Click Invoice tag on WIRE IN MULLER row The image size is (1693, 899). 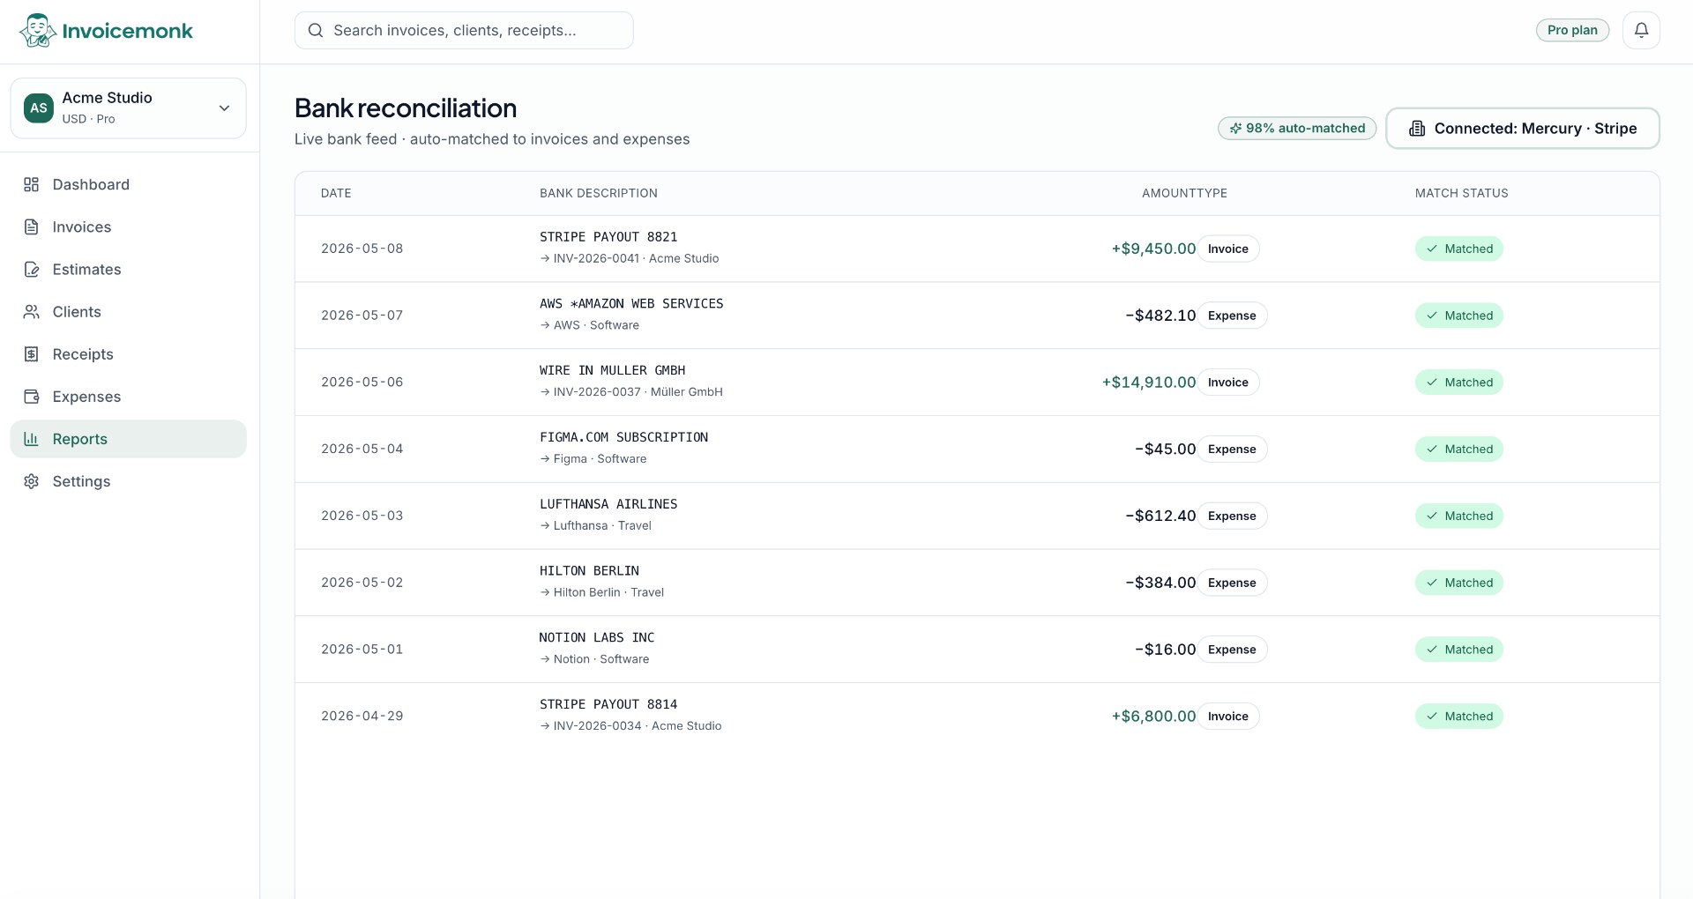tap(1228, 383)
